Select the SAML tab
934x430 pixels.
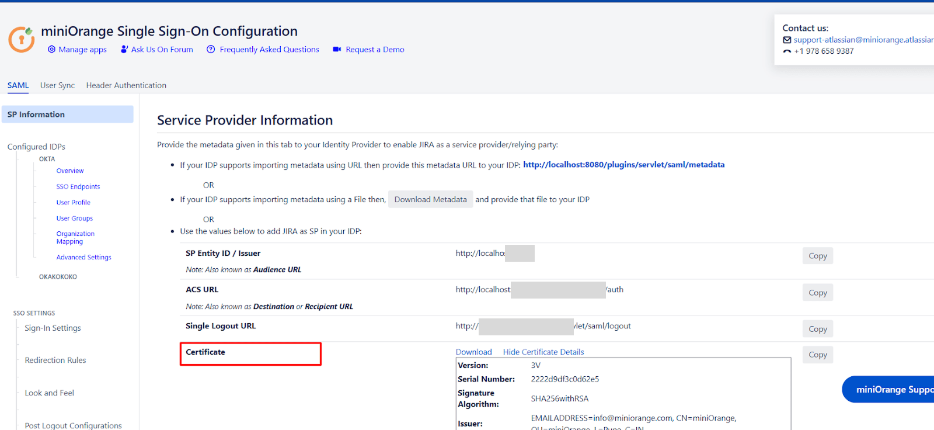pos(18,85)
